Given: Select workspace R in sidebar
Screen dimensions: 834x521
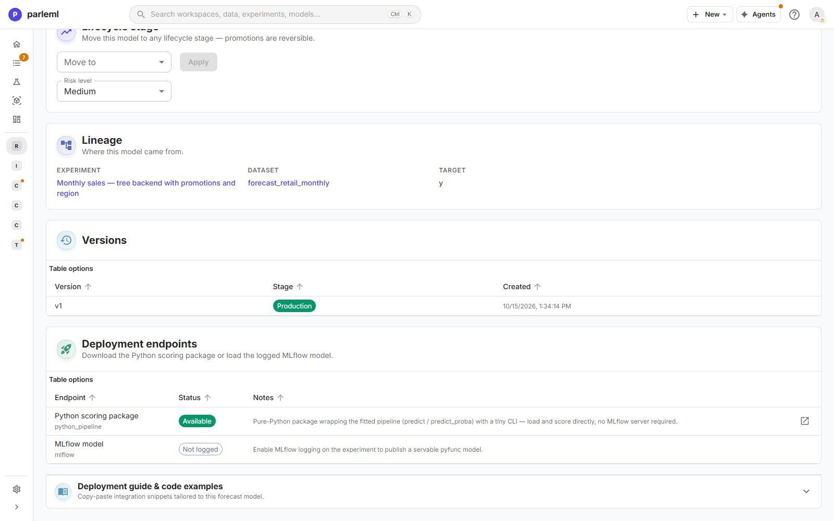Looking at the screenshot, I should [x=17, y=146].
